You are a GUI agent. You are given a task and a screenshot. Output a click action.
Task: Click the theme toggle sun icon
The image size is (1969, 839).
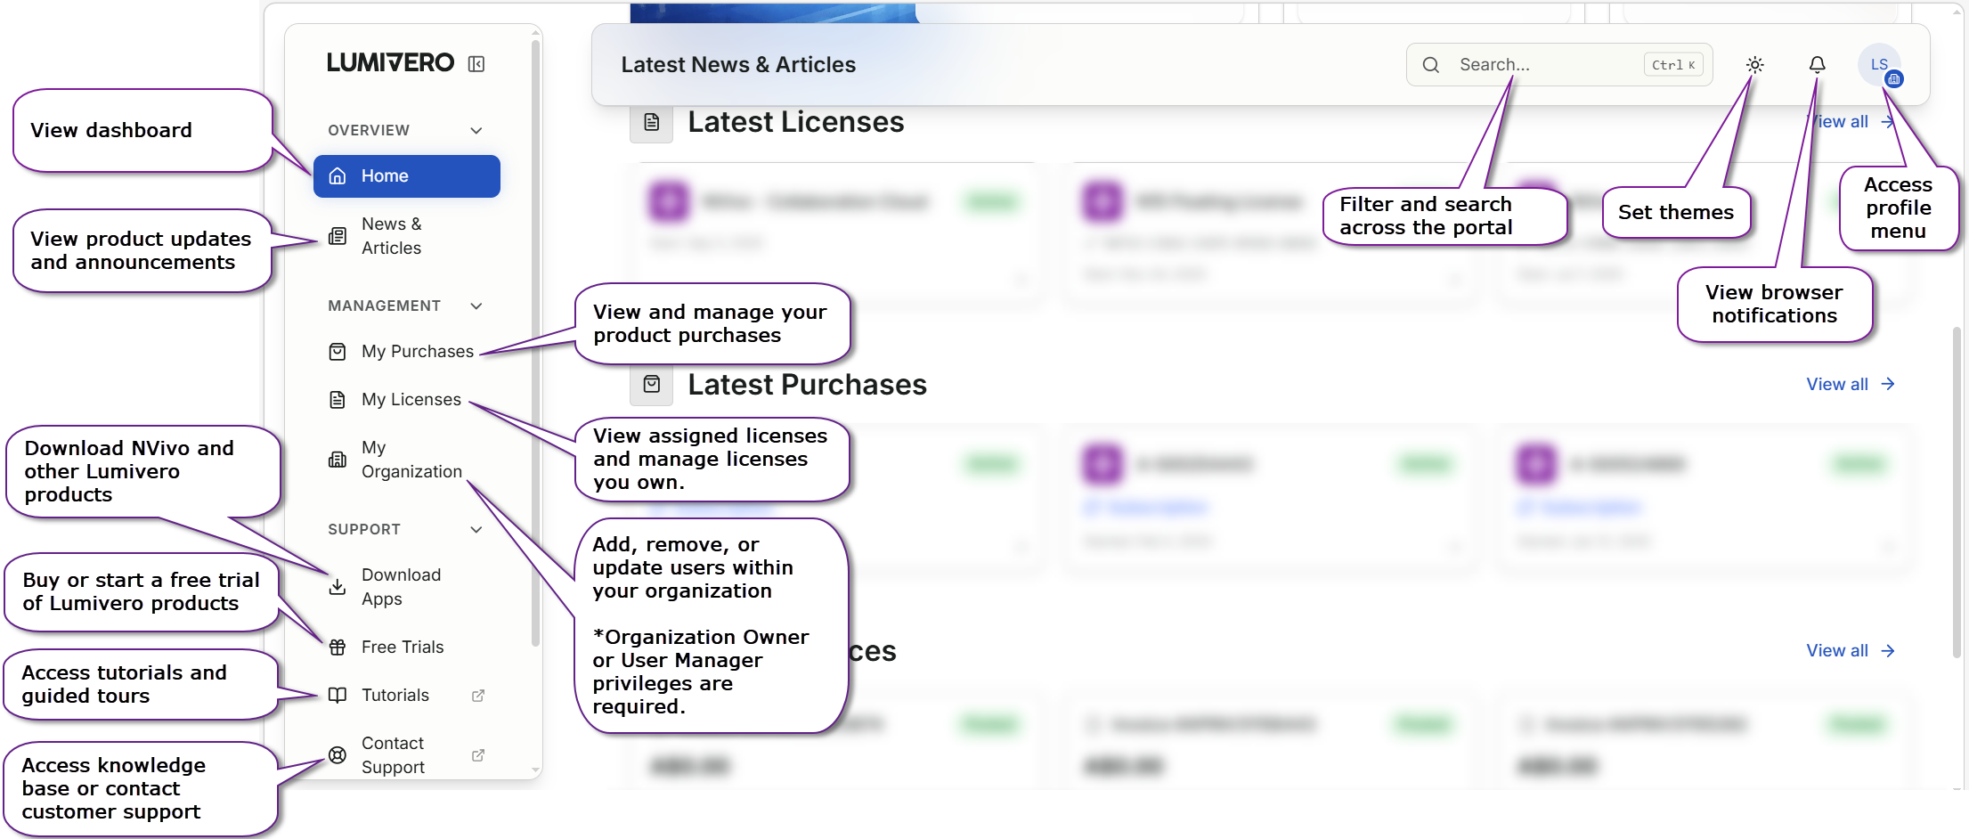click(1754, 65)
